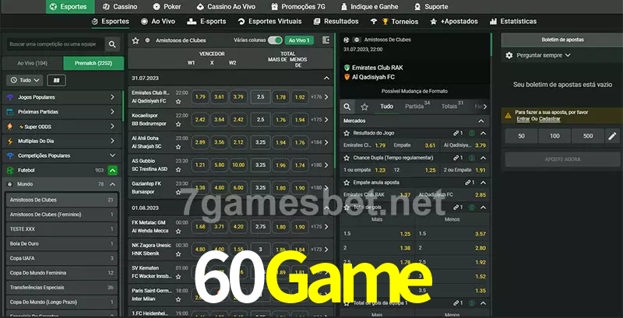623x318 pixels.
Task: Open the Tudo time filter dropdown
Action: [x=25, y=80]
